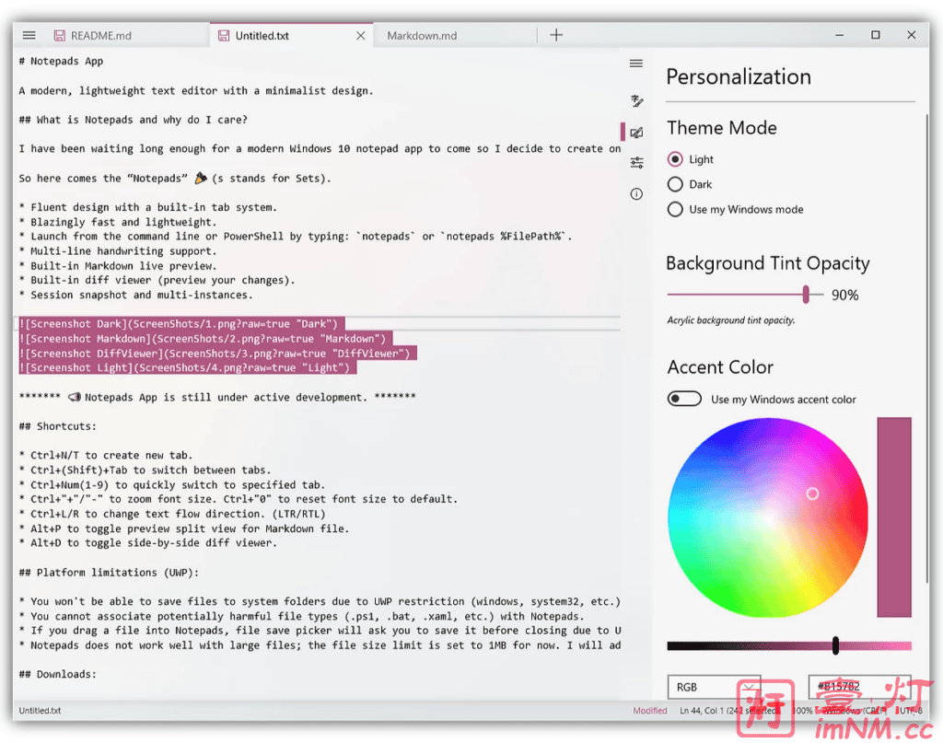
Task: Close the Untitled.txt tab
Action: (360, 34)
